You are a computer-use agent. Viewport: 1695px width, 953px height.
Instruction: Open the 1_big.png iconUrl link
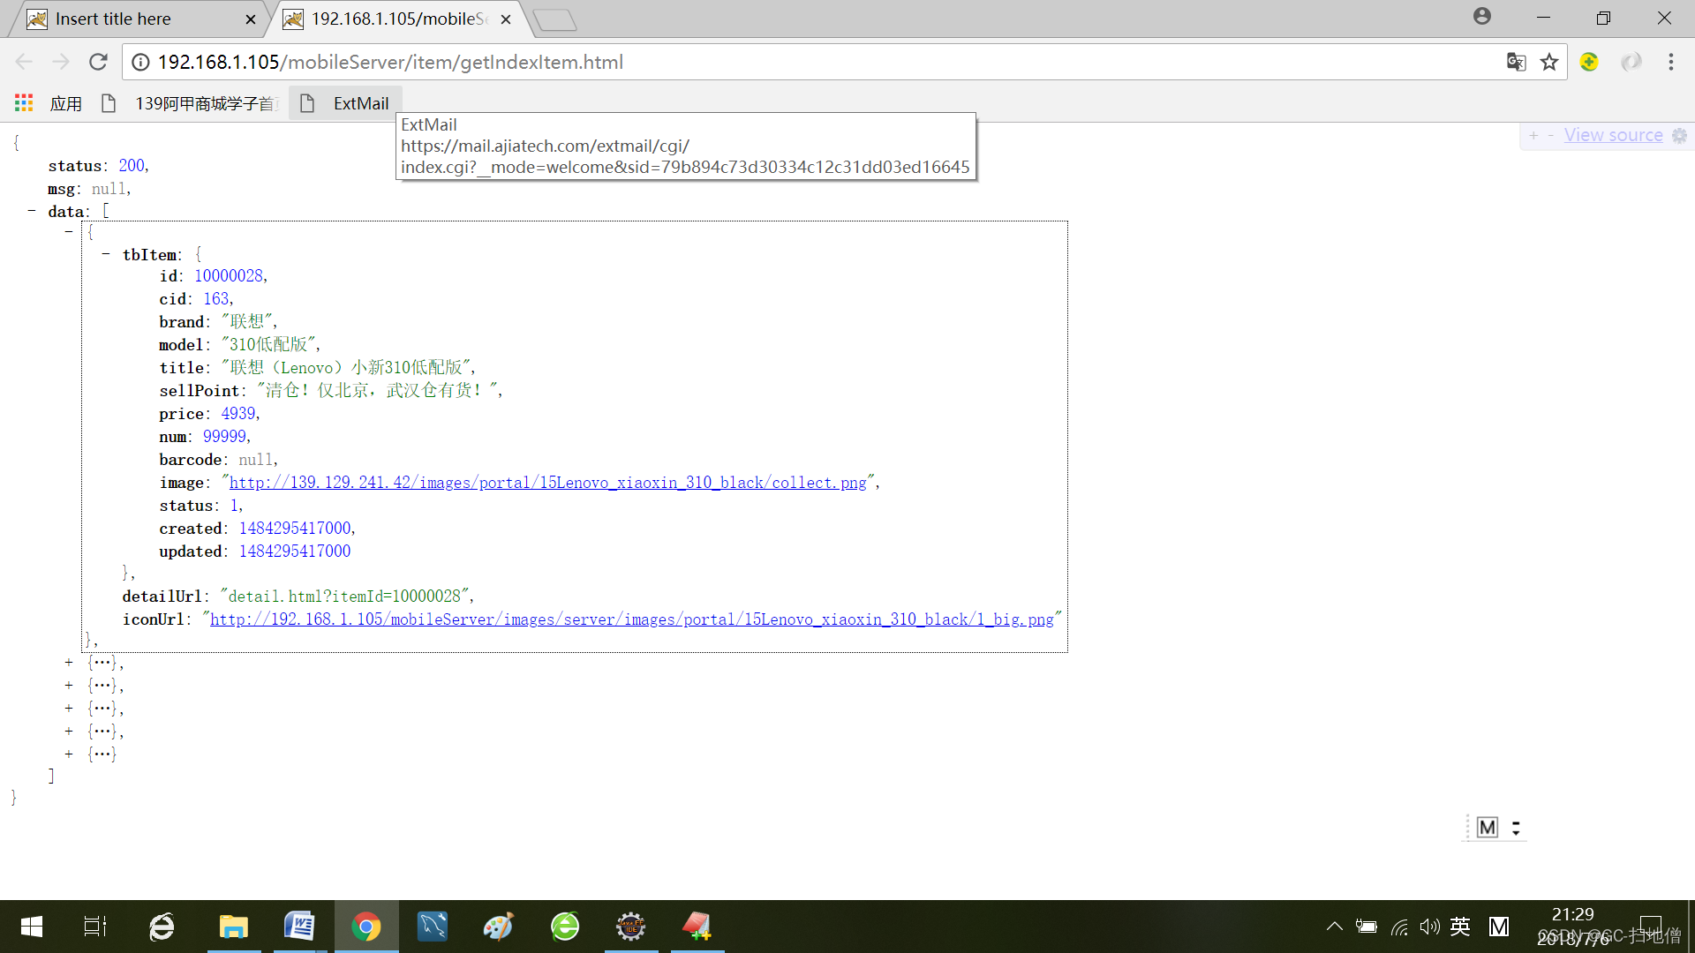(x=631, y=619)
